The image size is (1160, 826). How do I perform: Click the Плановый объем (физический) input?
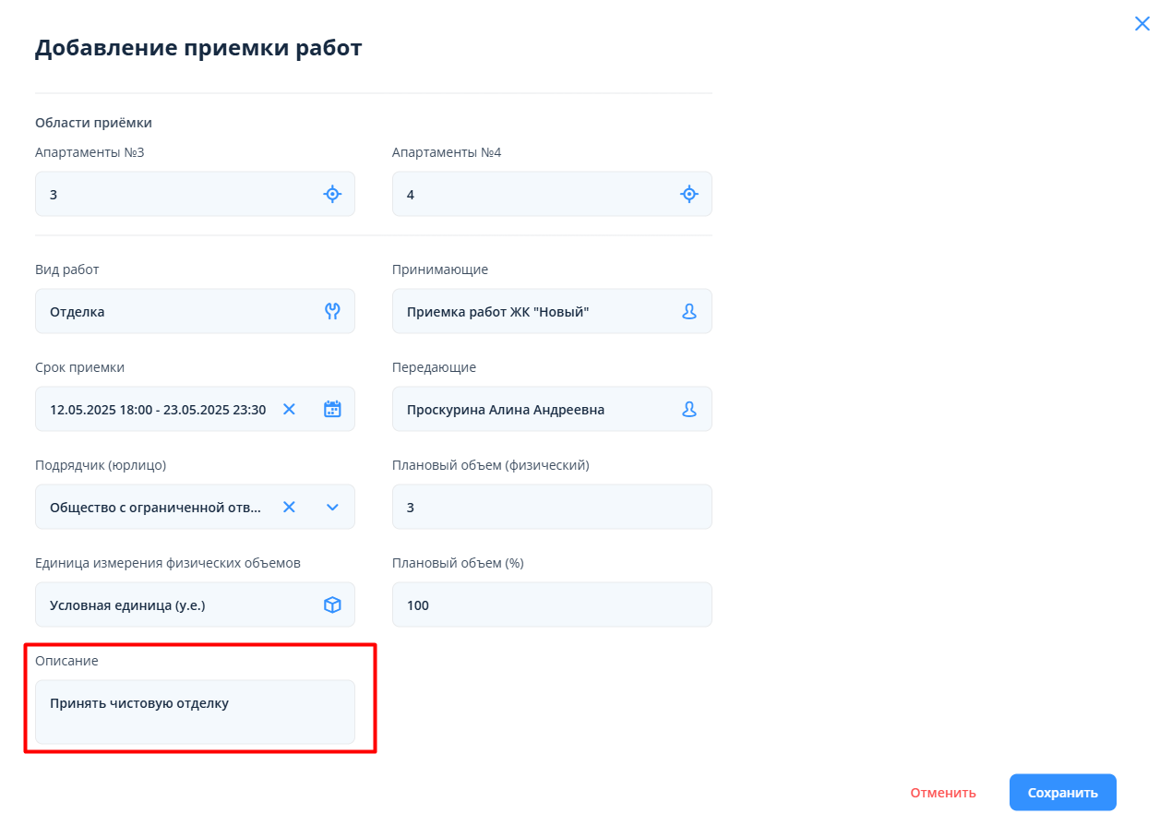[551, 507]
